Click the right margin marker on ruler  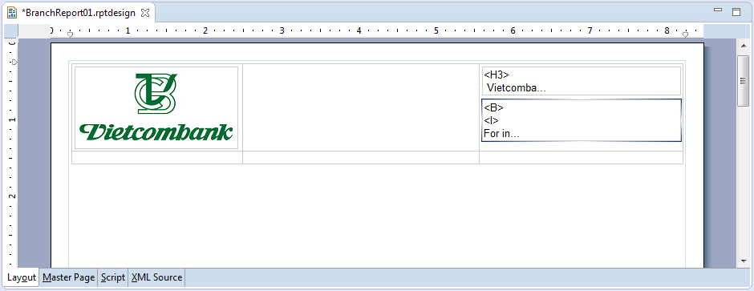[x=685, y=34]
